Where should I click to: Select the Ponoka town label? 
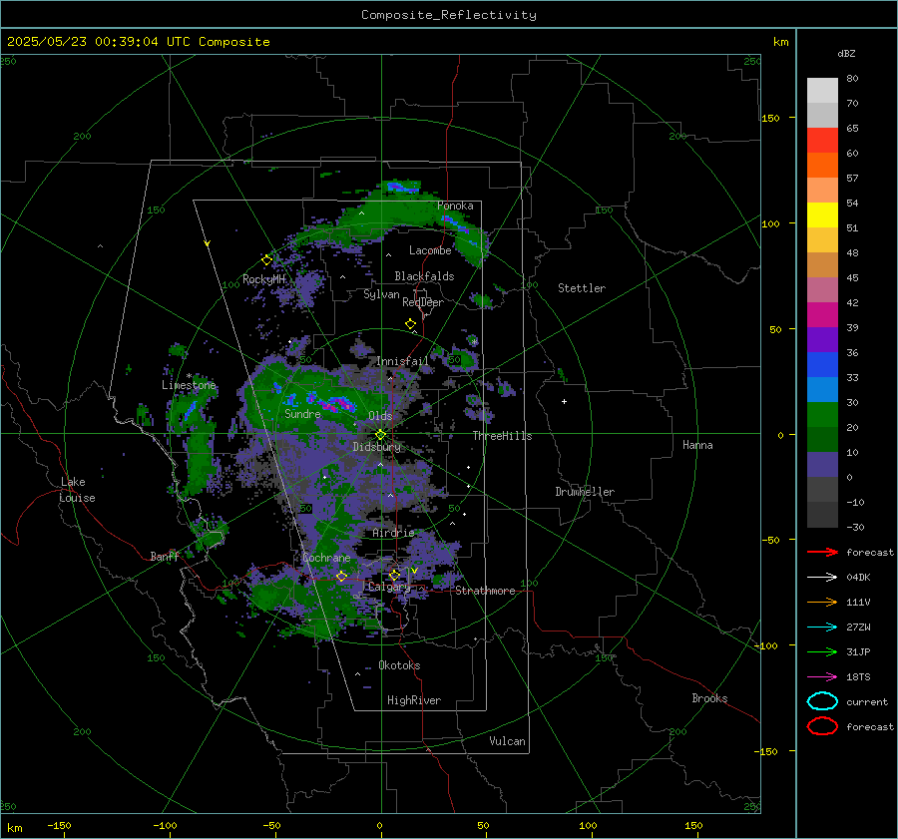[455, 206]
